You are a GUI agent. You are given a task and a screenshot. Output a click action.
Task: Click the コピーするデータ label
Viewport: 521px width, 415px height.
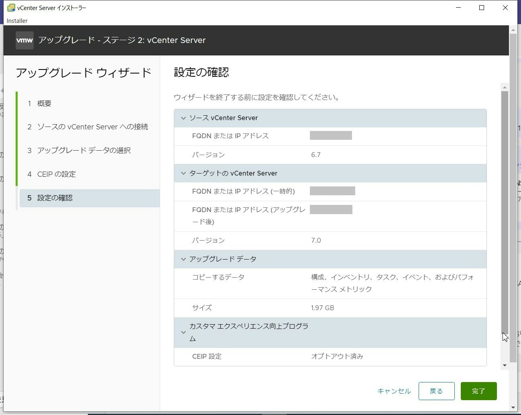(x=218, y=277)
